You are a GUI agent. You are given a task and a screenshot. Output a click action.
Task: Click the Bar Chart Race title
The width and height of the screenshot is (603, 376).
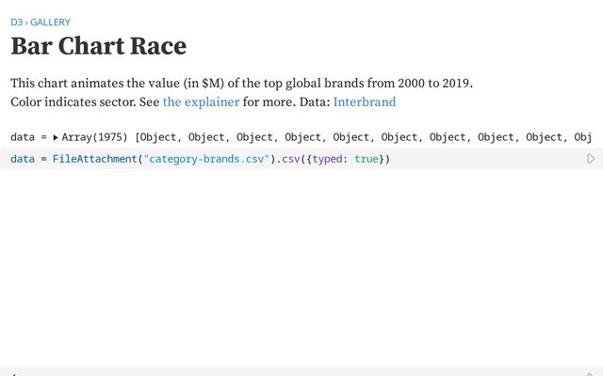[x=98, y=46]
